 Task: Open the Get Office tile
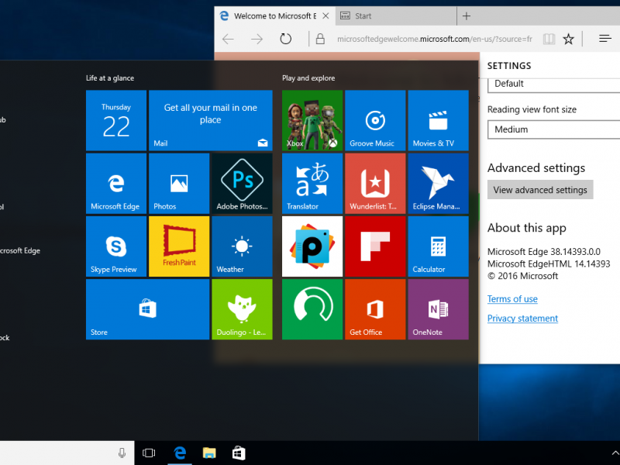click(375, 309)
